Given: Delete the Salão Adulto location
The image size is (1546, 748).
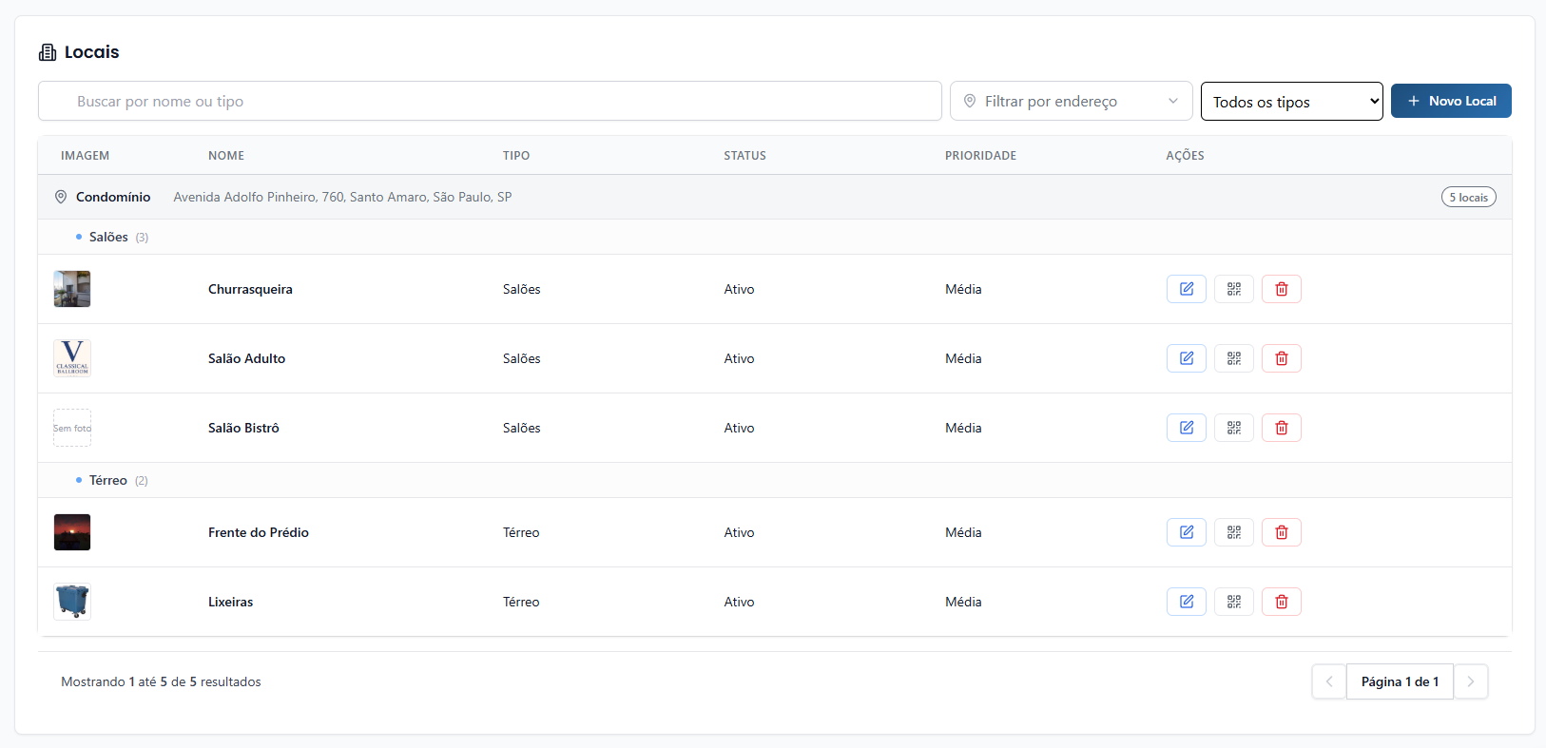Looking at the screenshot, I should (1281, 358).
